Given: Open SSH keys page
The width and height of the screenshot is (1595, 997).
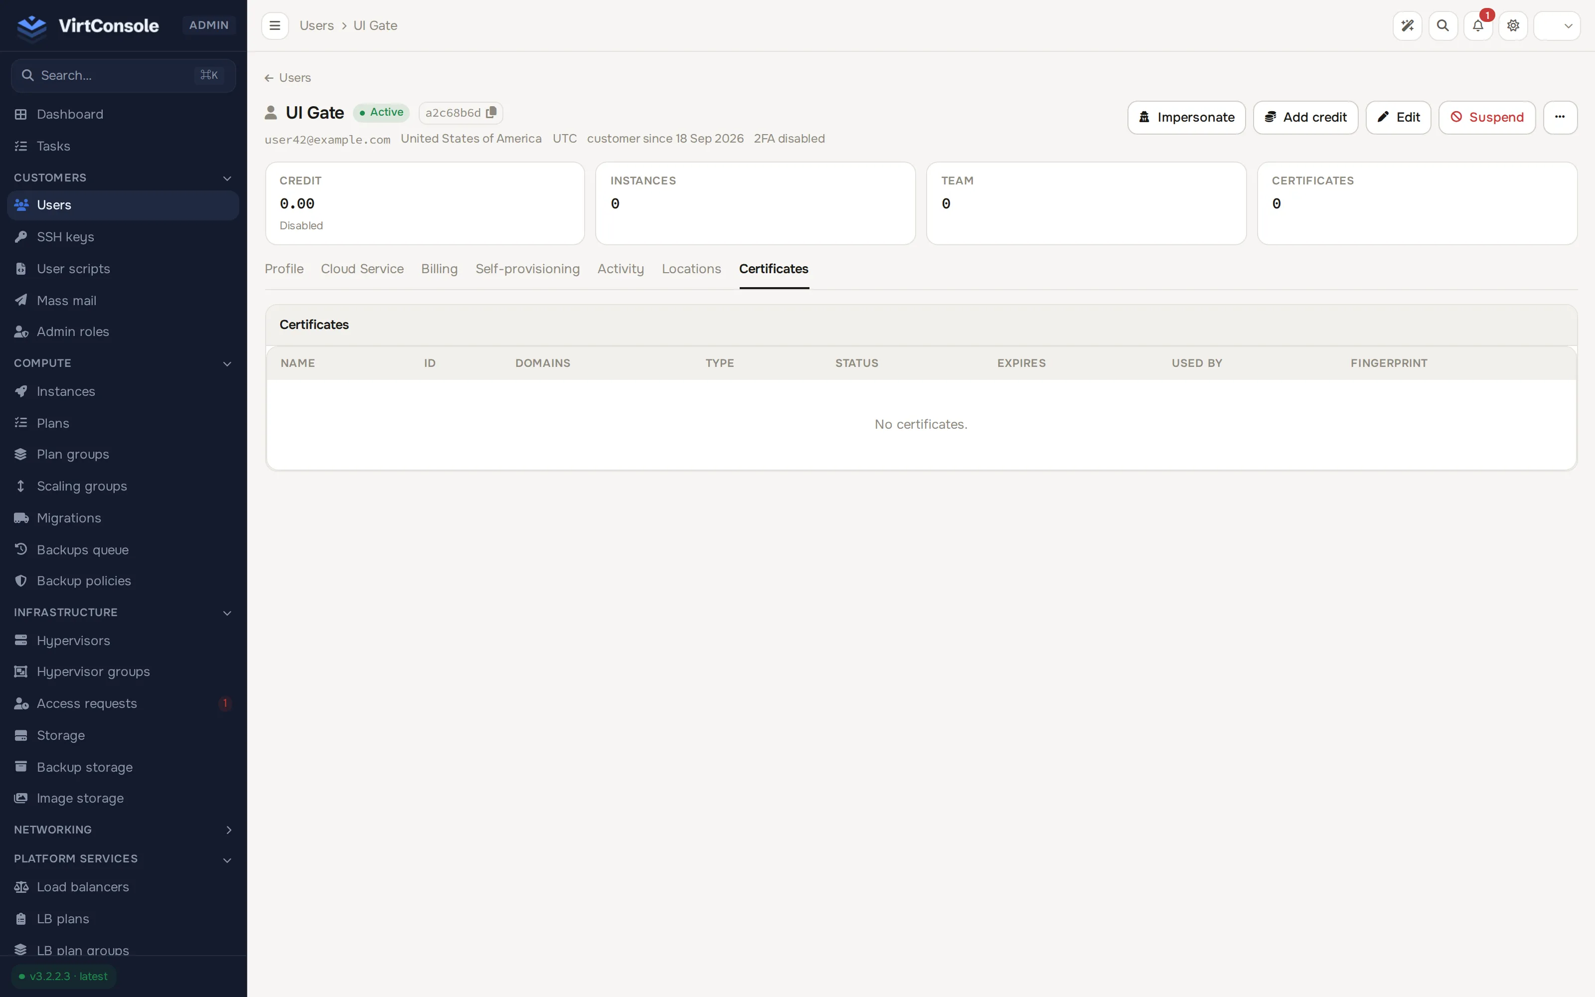Looking at the screenshot, I should (123, 237).
